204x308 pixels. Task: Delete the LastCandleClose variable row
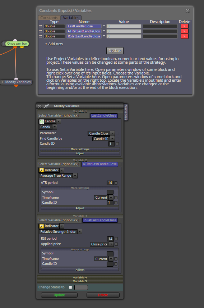184,26
